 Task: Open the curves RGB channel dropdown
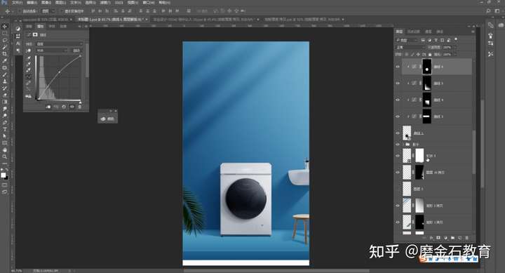point(51,51)
